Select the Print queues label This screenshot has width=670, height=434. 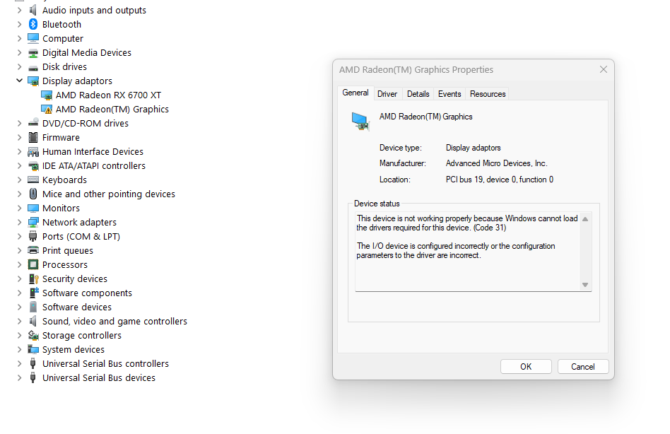(68, 251)
